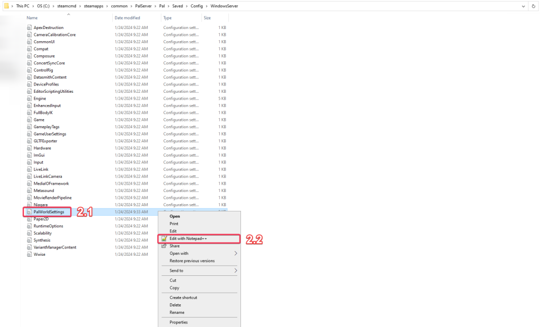Expand the 'Send to' submenu arrow
This screenshot has width=540, height=327.
tap(237, 270)
